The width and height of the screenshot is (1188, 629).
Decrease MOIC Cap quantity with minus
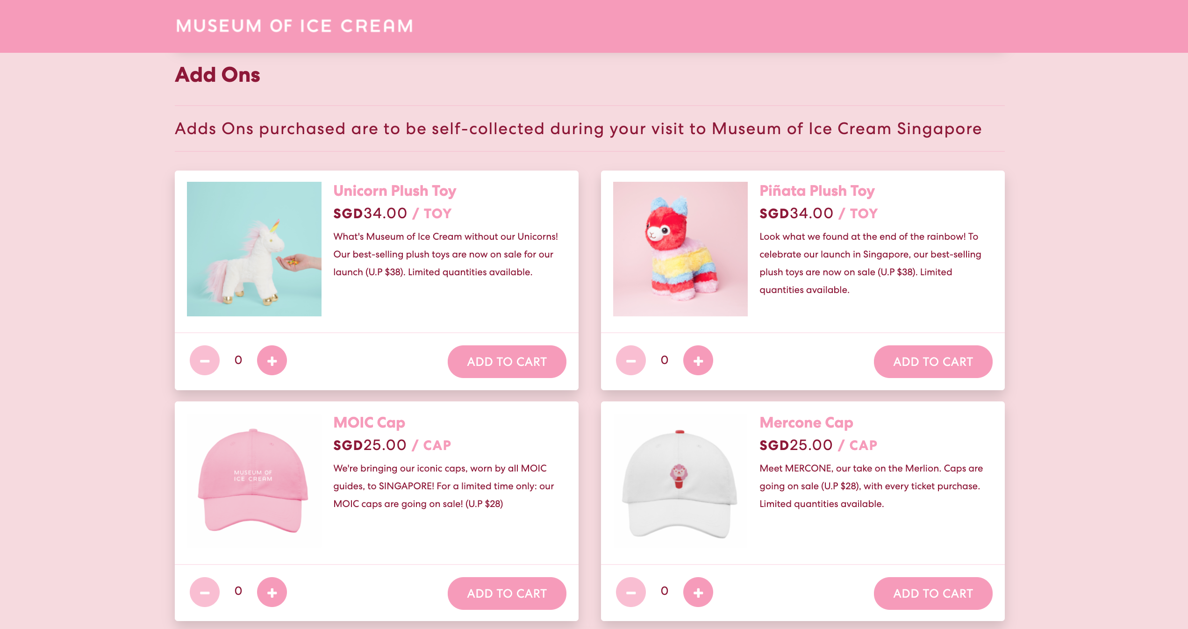(x=205, y=592)
